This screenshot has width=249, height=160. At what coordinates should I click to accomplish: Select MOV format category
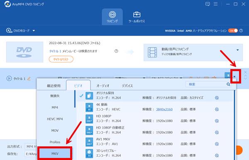click(x=55, y=131)
